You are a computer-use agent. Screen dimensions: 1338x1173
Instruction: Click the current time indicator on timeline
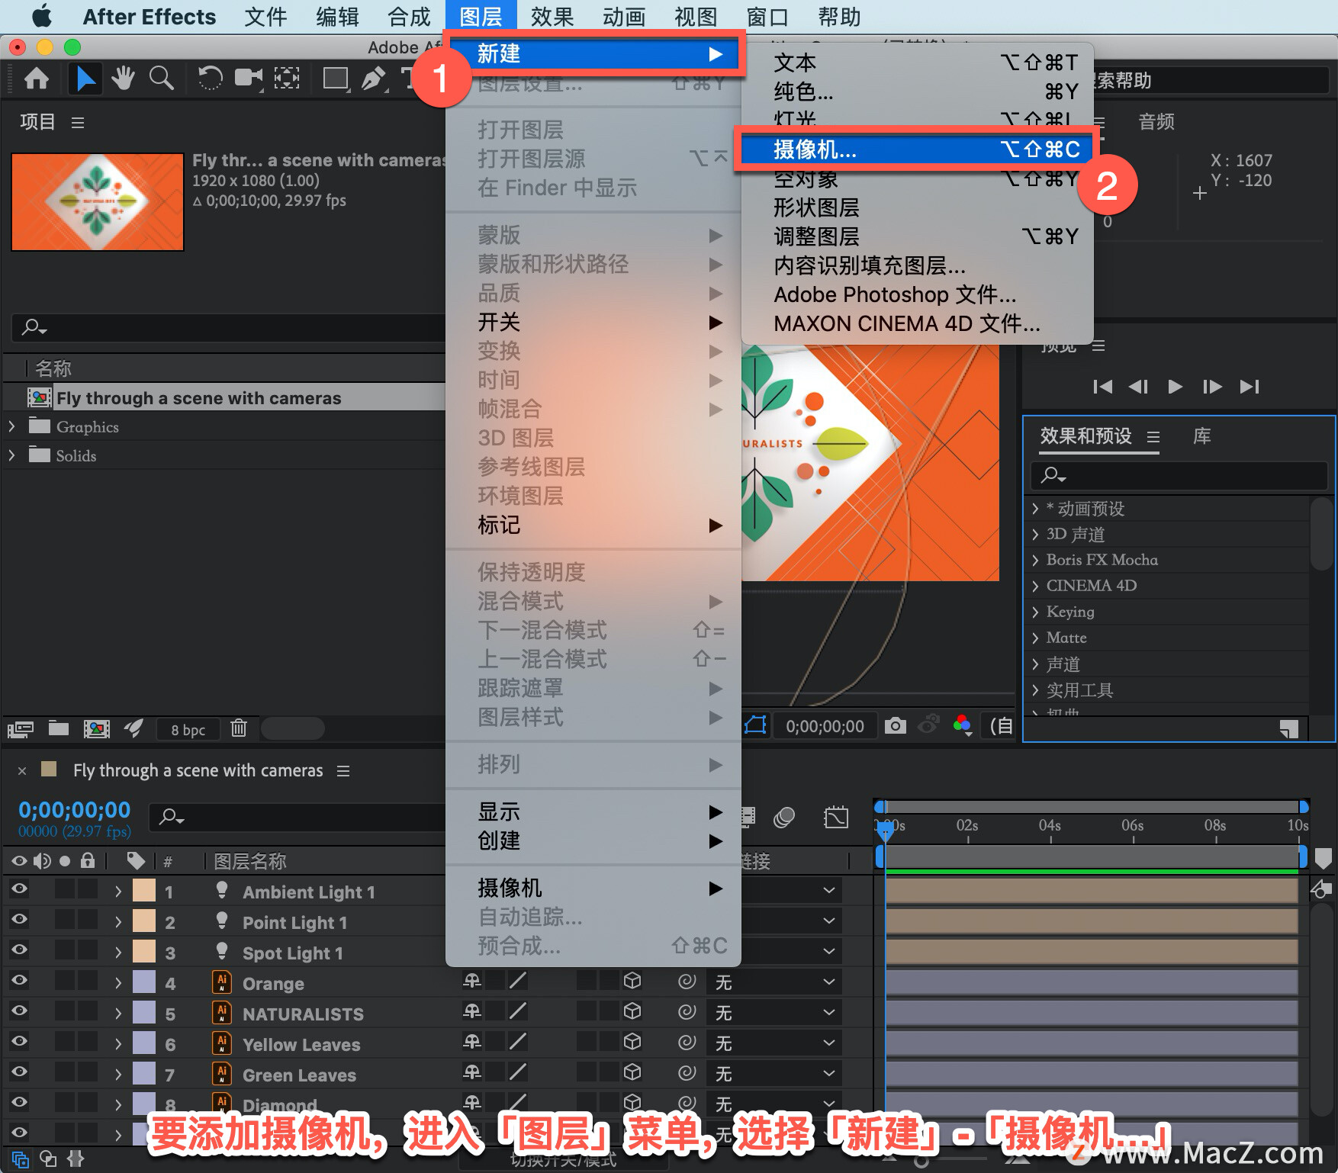(885, 830)
